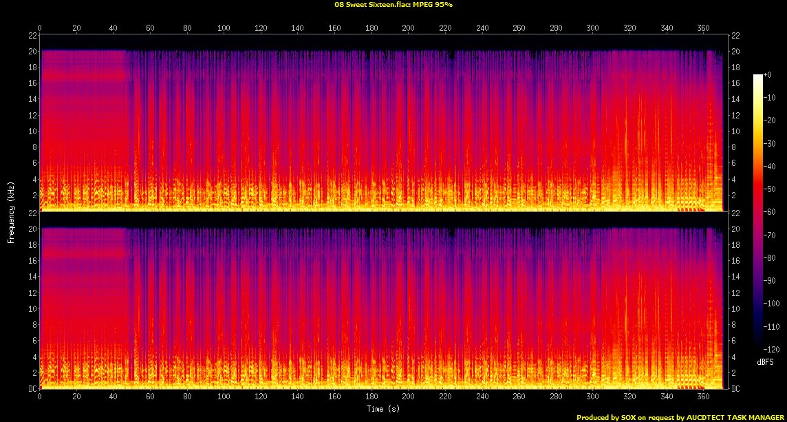The image size is (787, 422).
Task: Click the title text "08 Sweet Sixteen.flac: MPEG 95%"
Action: tap(393, 4)
